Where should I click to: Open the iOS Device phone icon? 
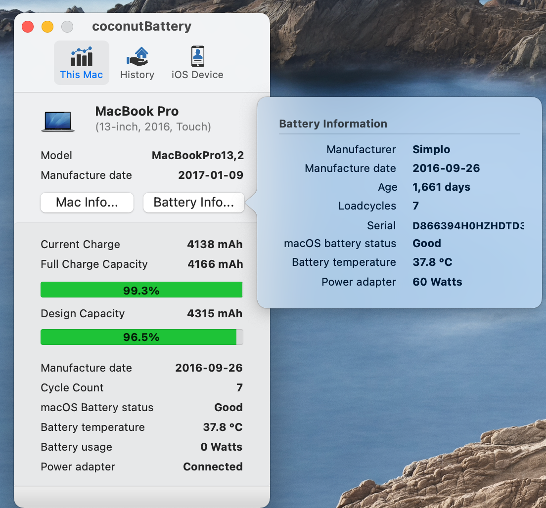pos(197,56)
